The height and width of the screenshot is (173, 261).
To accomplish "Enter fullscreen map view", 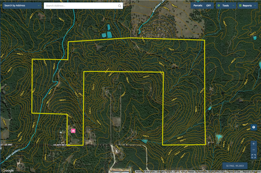I will coord(254,156).
